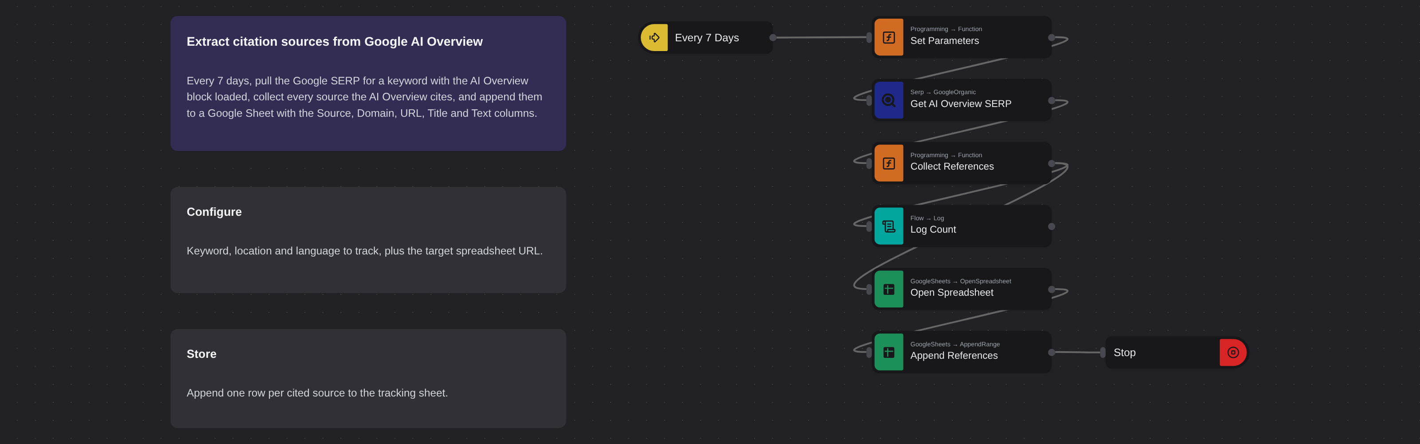Click the output port of Every 7 Days node
The image size is (1420, 444).
(772, 37)
